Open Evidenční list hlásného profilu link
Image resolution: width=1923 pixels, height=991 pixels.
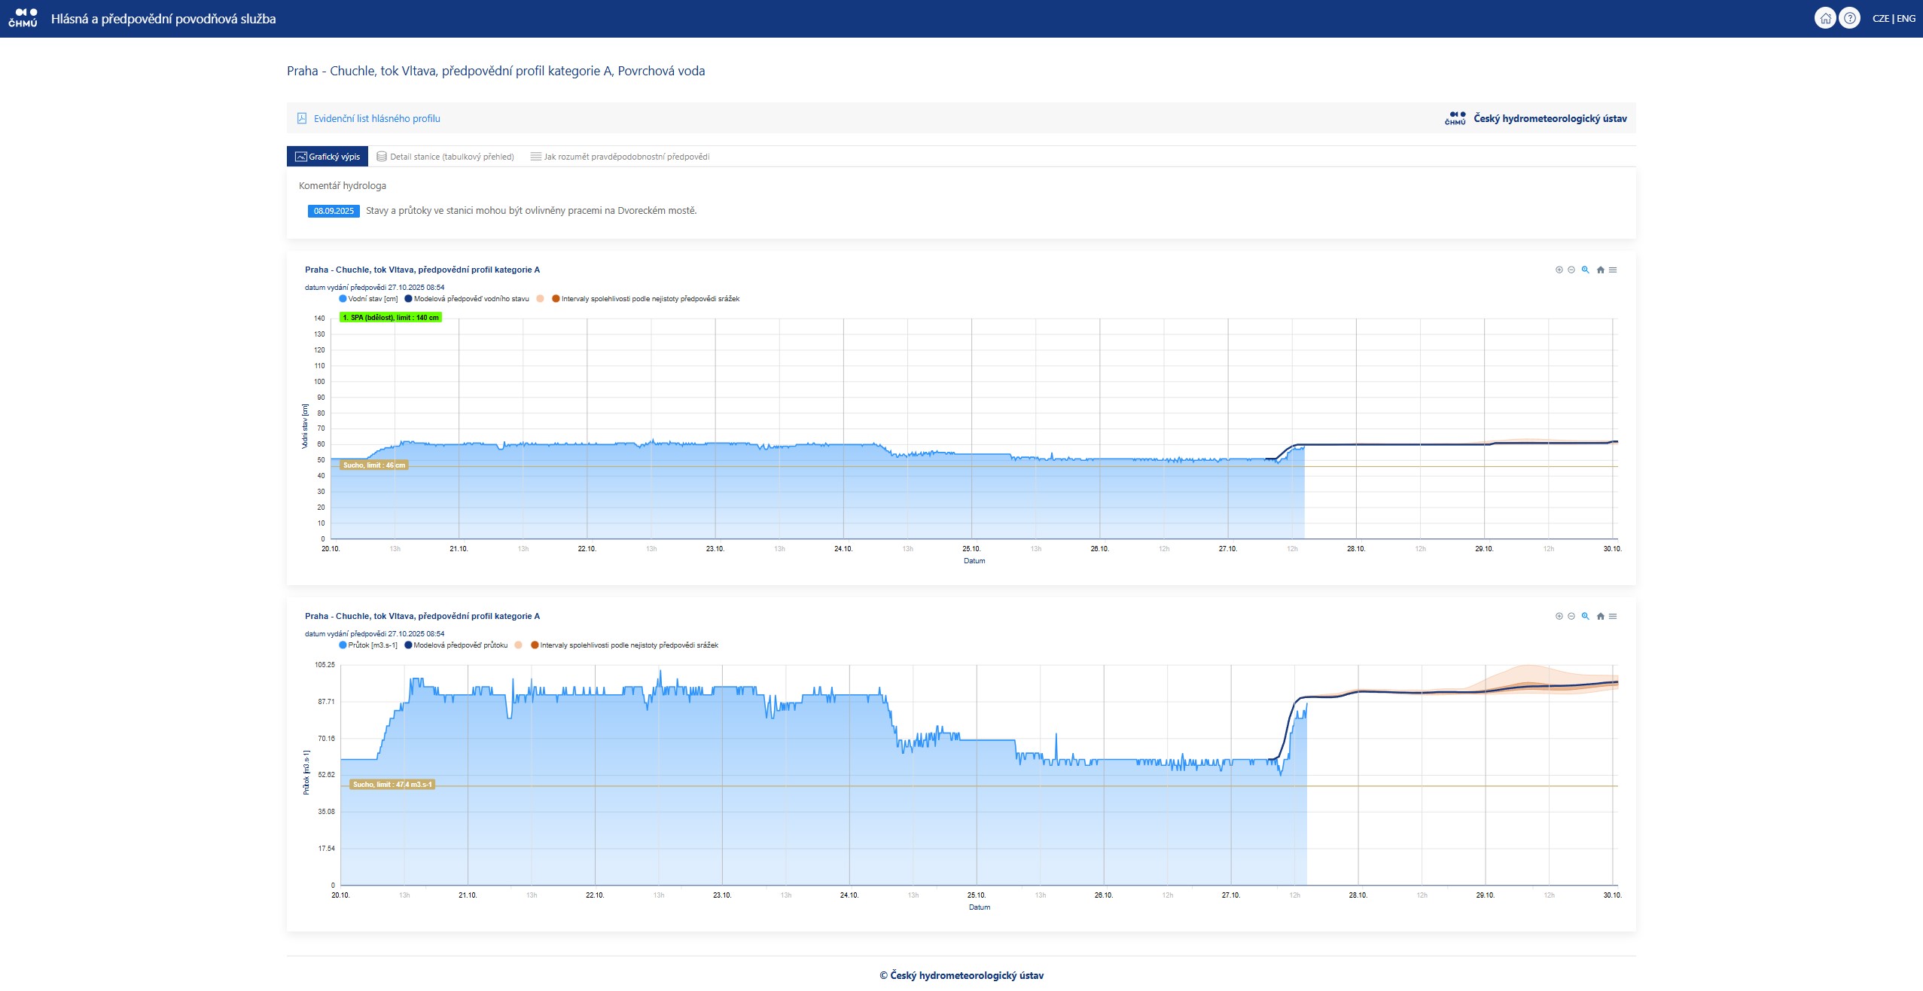[376, 118]
